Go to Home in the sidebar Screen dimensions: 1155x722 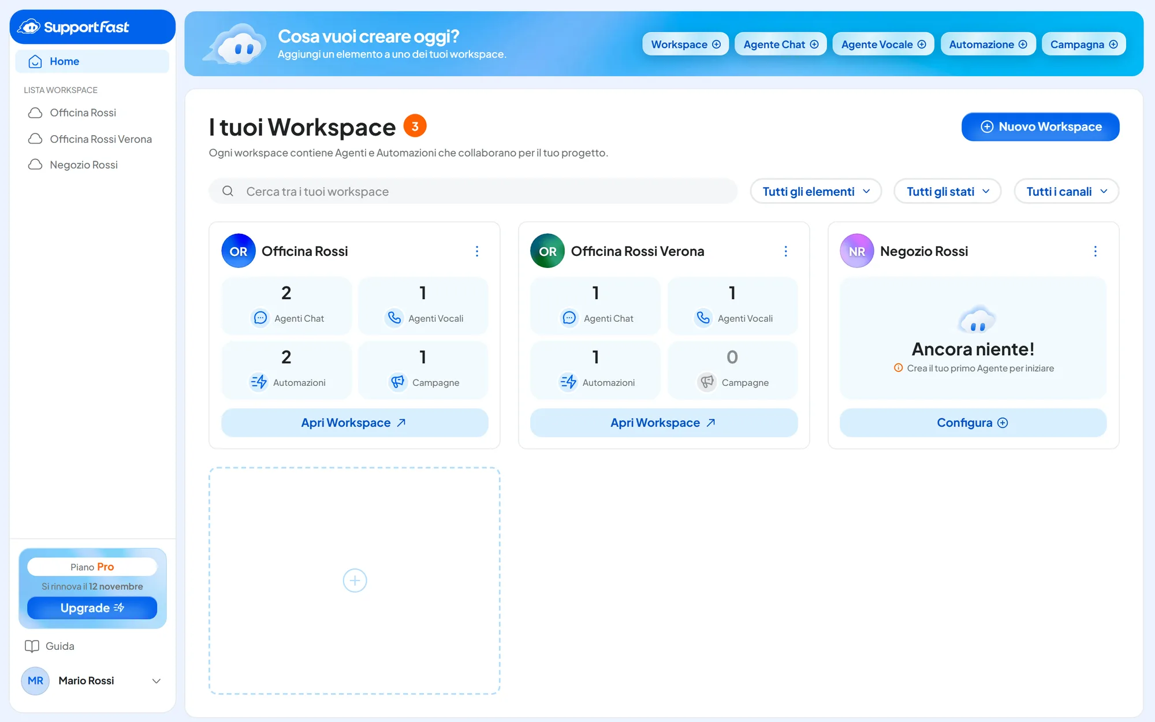pos(92,61)
